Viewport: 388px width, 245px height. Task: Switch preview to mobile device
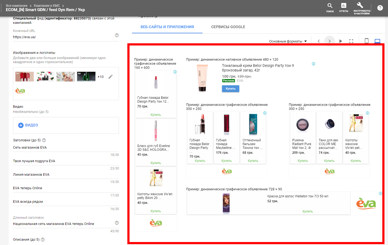tap(367, 41)
